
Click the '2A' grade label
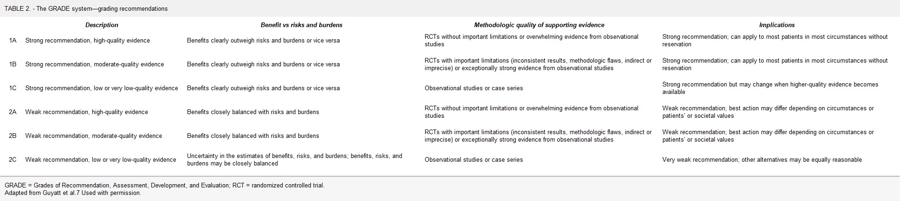(13, 112)
